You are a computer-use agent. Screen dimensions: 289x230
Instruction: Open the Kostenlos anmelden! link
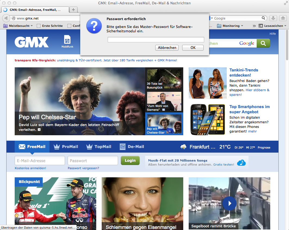(x=30, y=168)
